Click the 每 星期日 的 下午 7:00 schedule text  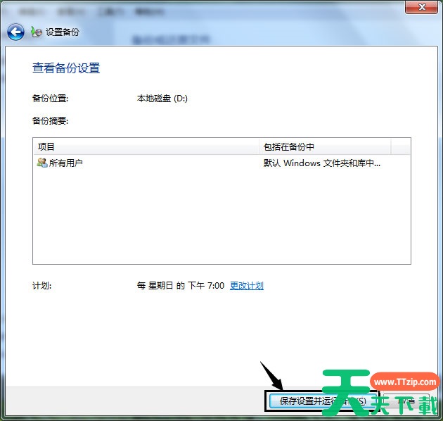(x=181, y=285)
